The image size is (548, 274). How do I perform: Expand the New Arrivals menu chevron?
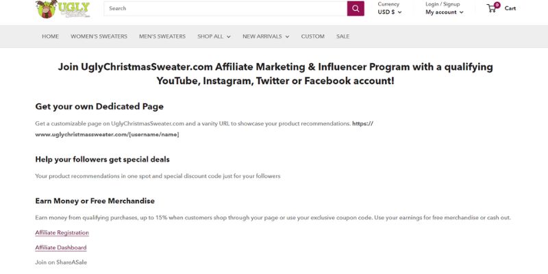coord(287,37)
